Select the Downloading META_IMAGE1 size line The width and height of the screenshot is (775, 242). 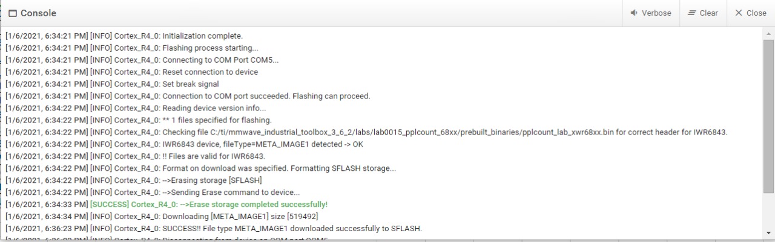point(162,217)
